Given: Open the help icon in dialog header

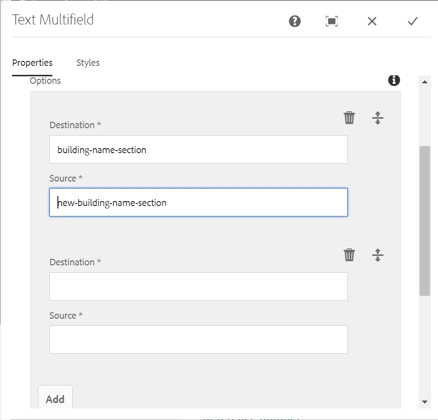Looking at the screenshot, I should coord(295,21).
